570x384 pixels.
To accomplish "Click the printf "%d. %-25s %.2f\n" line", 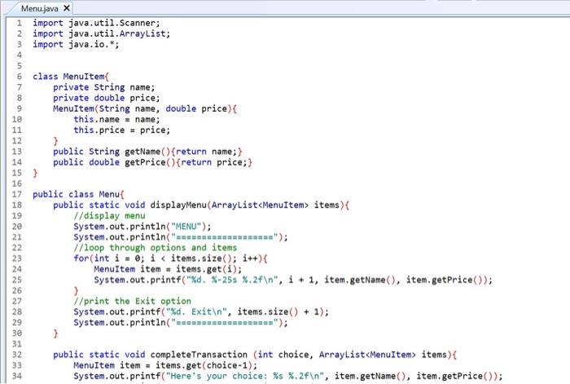I will click(x=293, y=280).
